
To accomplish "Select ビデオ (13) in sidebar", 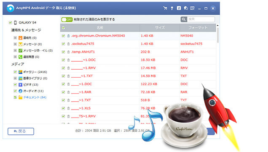I will [31, 85].
